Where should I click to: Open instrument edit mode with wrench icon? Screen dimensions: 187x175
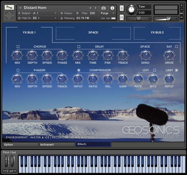9,7
